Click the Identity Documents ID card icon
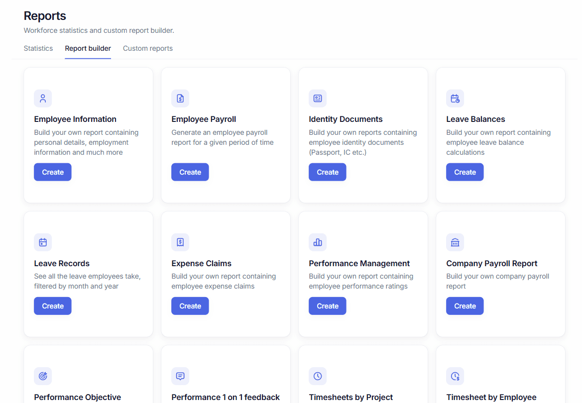The height and width of the screenshot is (403, 582). (317, 99)
